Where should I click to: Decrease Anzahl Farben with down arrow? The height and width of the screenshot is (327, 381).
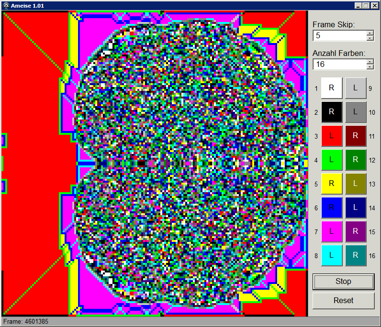click(x=370, y=67)
